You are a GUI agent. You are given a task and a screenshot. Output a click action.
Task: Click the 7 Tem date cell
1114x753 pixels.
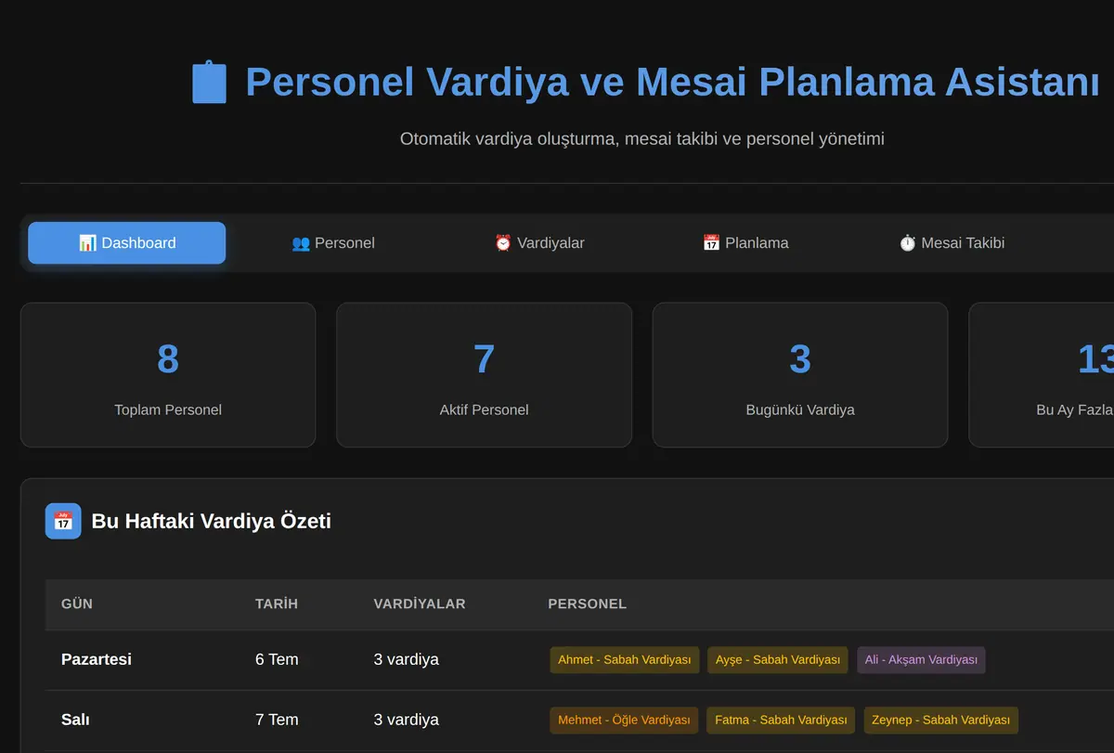click(277, 721)
